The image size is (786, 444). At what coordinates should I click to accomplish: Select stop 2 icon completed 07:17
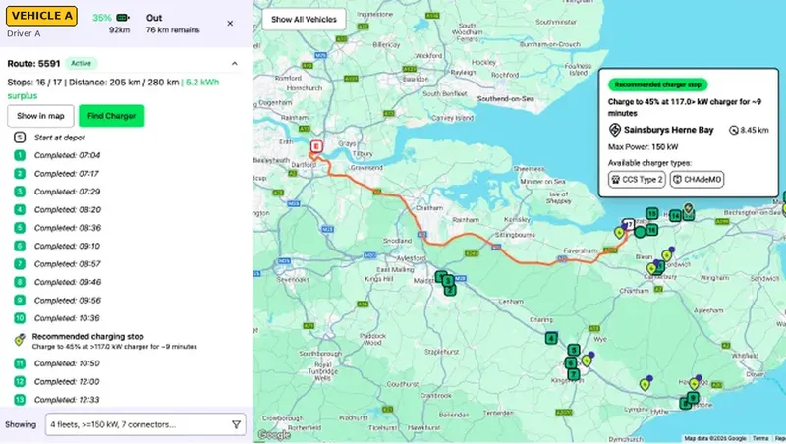coord(20,174)
